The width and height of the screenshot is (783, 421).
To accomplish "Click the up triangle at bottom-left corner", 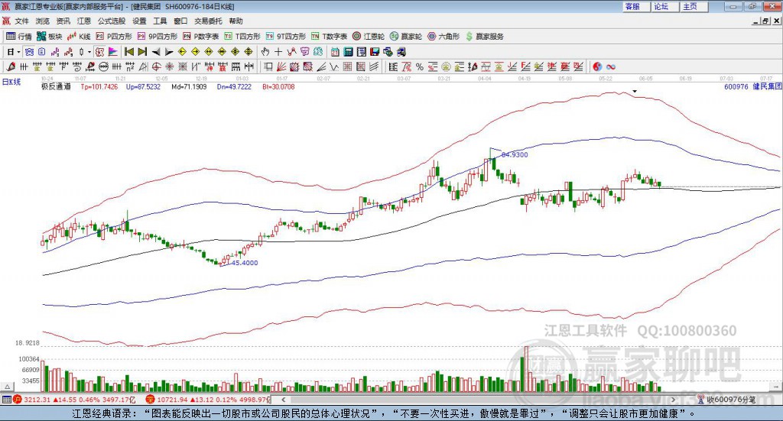I will click(7, 387).
